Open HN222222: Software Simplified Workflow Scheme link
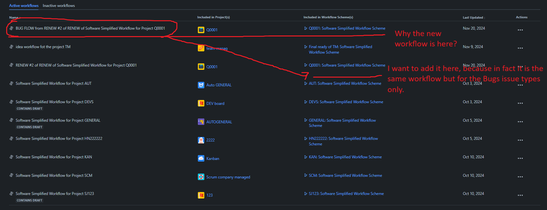This screenshot has height=210, width=547. click(343, 141)
